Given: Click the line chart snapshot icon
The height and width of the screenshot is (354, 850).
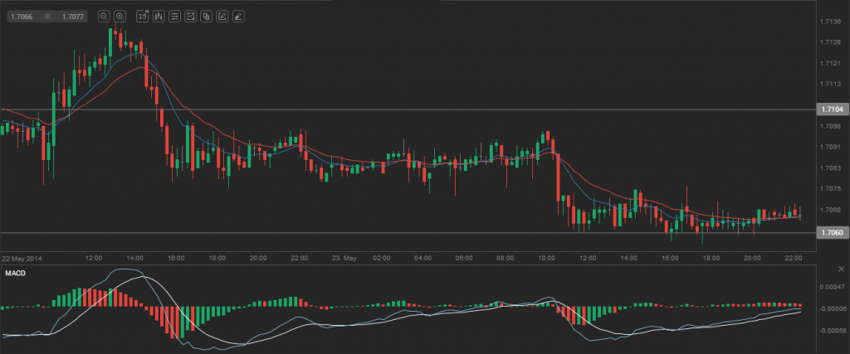Looking at the screenshot, I should point(190,16).
